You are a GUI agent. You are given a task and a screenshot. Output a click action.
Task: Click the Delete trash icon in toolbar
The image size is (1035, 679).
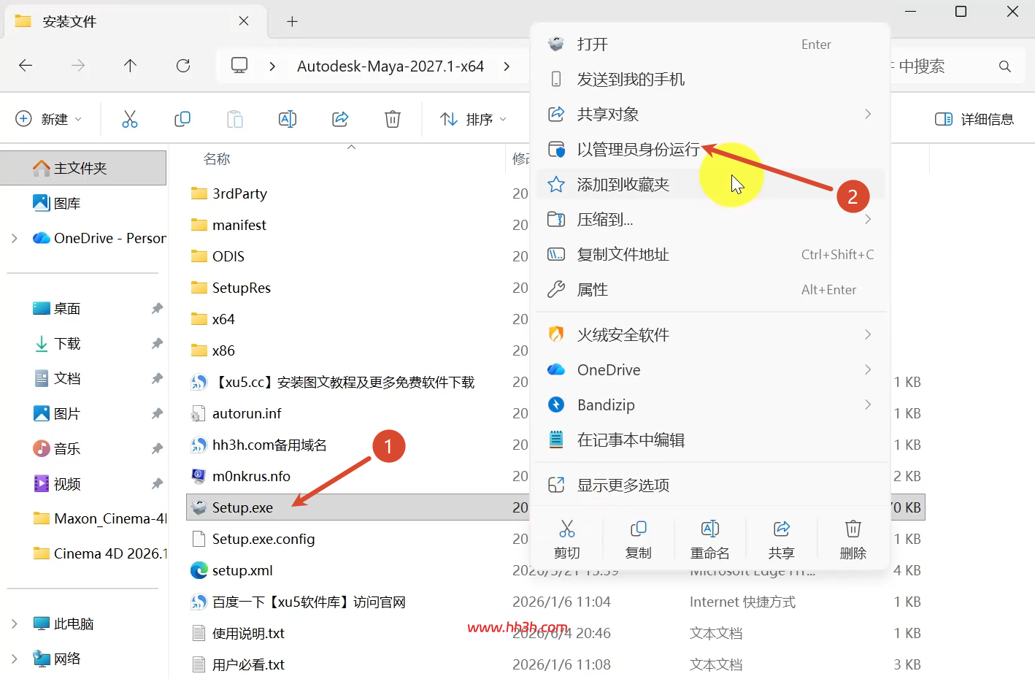[x=393, y=119]
